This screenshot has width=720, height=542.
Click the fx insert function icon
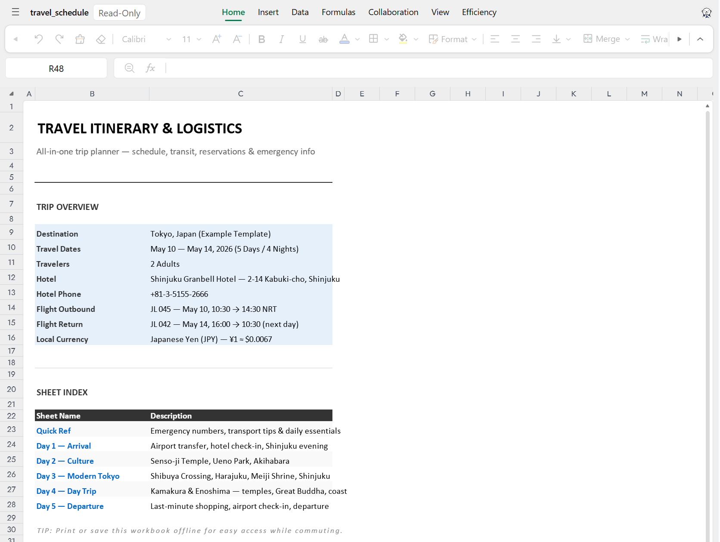(x=150, y=68)
